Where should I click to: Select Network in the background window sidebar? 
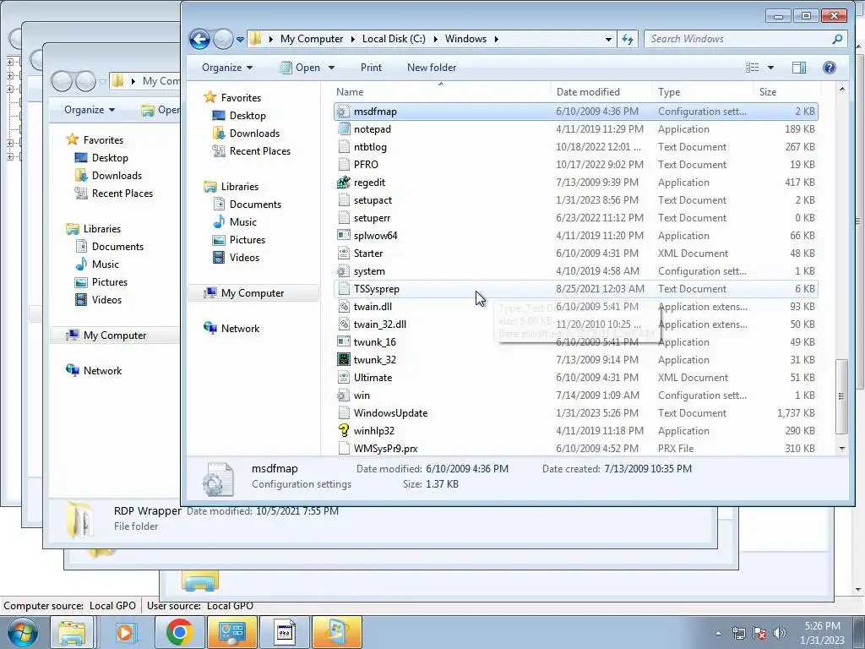[102, 371]
